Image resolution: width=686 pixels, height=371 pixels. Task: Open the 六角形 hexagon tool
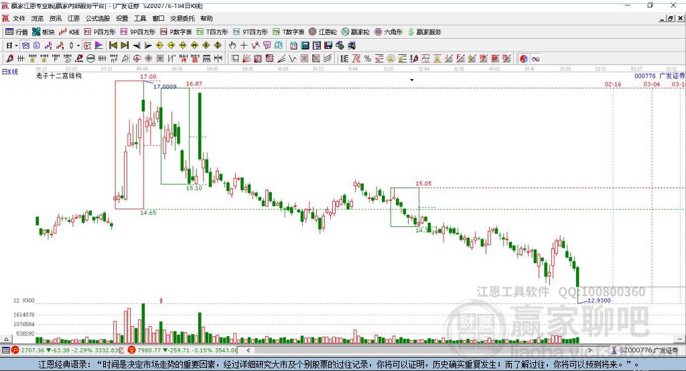(389, 32)
